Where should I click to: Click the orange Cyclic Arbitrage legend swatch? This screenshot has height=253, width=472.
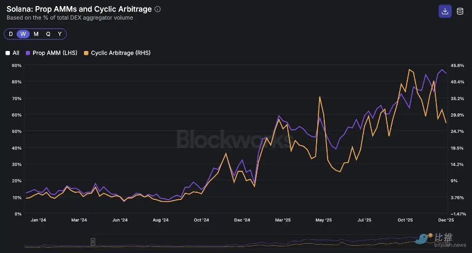click(86, 53)
